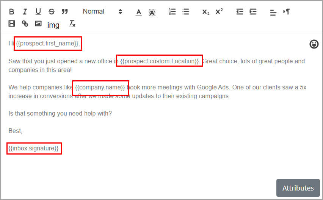
Task: Click the Attributes button
Action: tap(298, 188)
